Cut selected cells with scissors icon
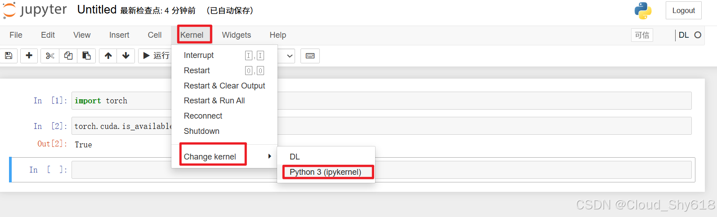Screen dimensions: 717x217 [x=50, y=56]
